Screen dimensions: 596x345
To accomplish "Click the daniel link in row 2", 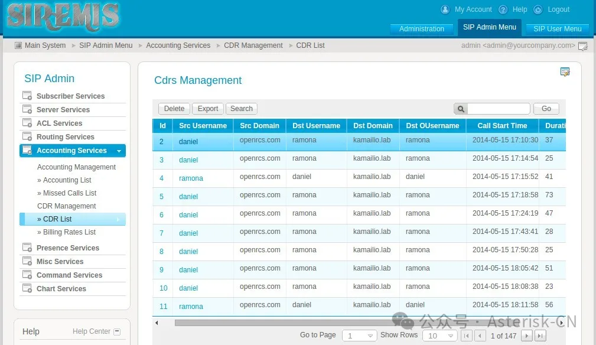I will (x=188, y=142).
